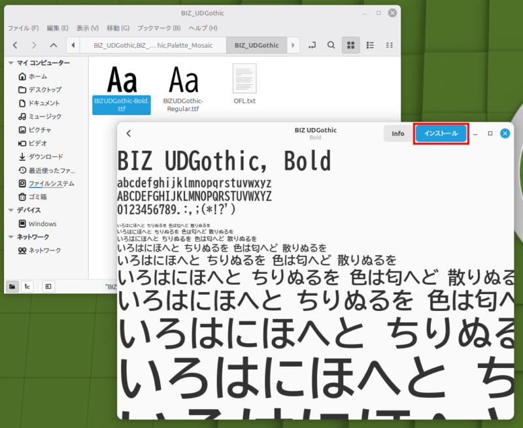The height and width of the screenshot is (428, 523).
Task: Open the ファイル (F) menu
Action: 23,28
